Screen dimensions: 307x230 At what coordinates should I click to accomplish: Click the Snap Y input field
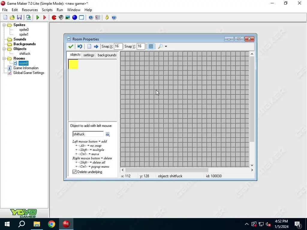click(x=141, y=46)
